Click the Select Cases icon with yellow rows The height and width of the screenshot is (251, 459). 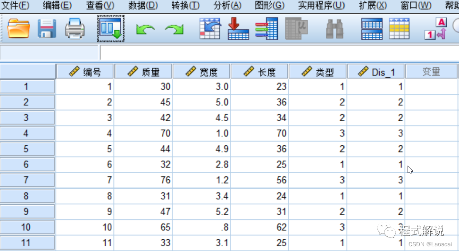click(x=399, y=29)
